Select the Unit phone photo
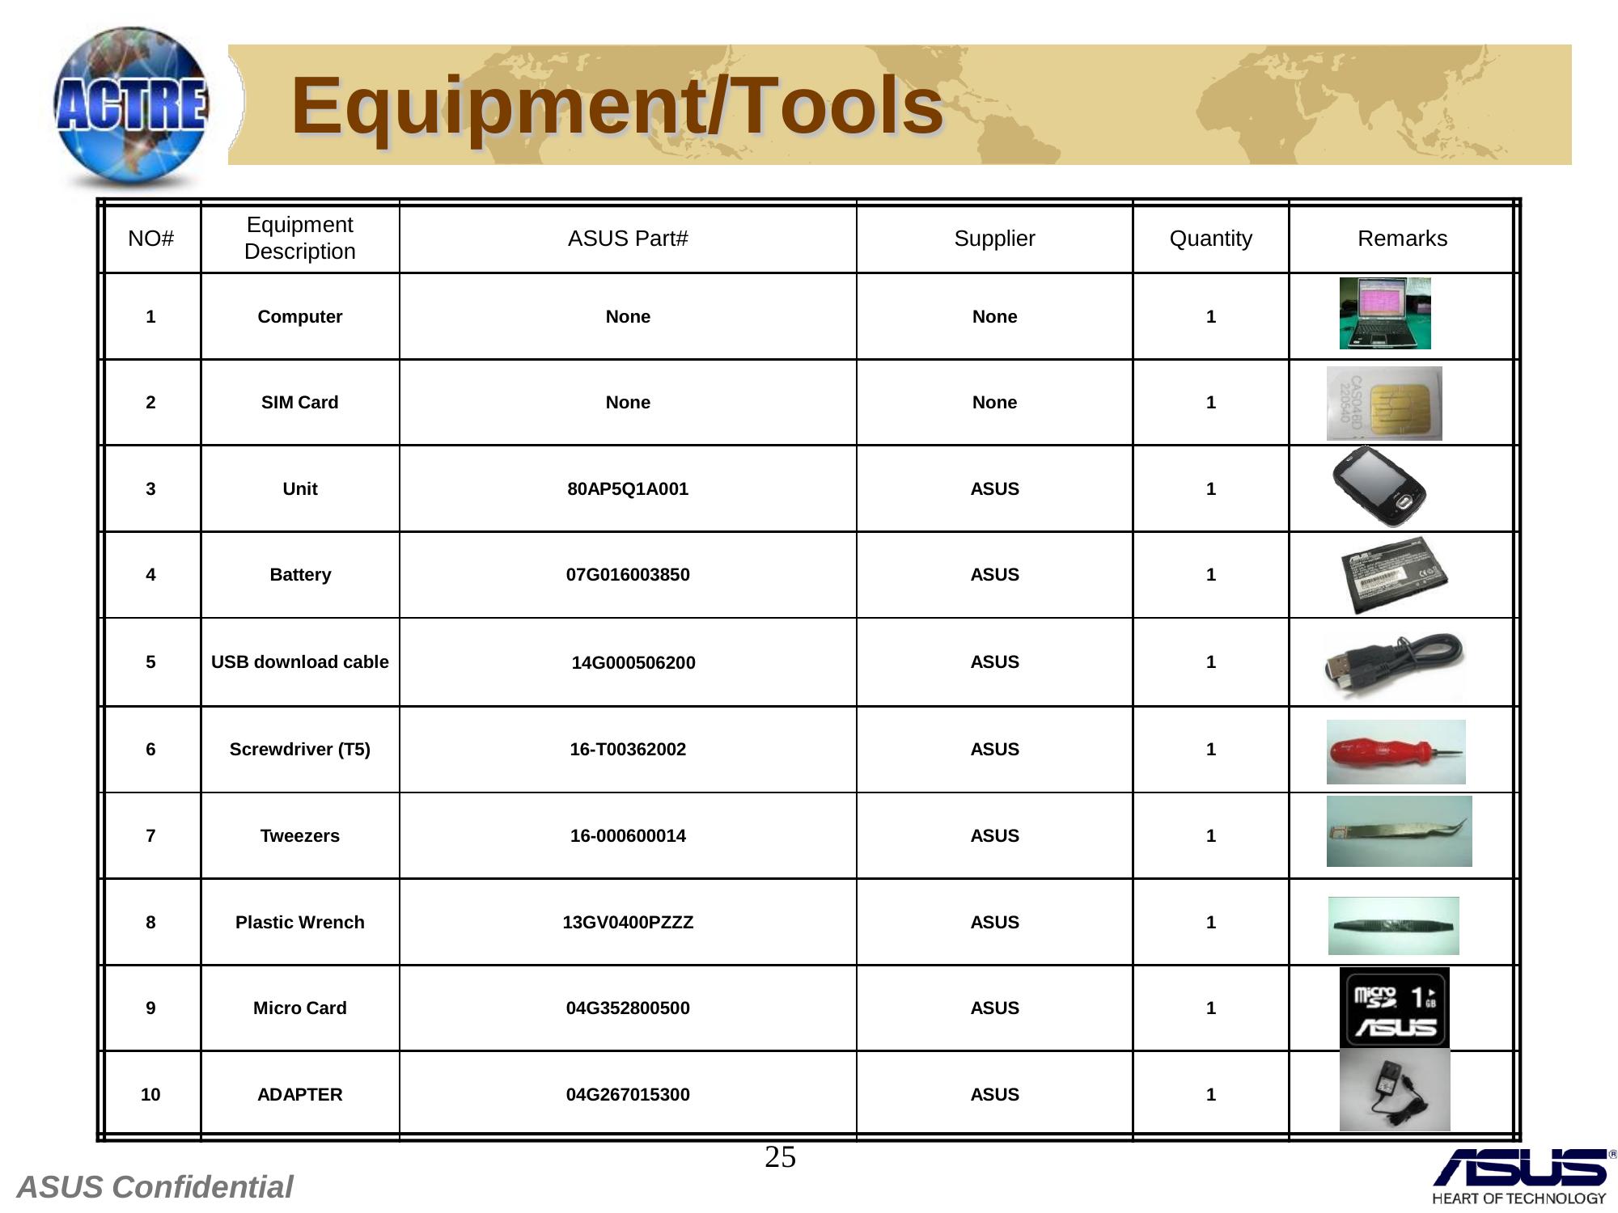Image resolution: width=1618 pixels, height=1213 pixels. click(x=1379, y=488)
